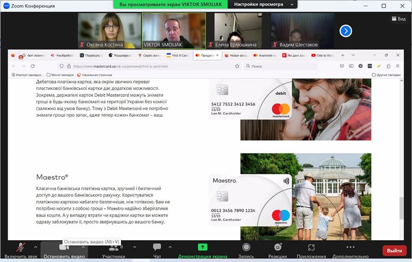Open the Меню закладок folder

(60, 75)
